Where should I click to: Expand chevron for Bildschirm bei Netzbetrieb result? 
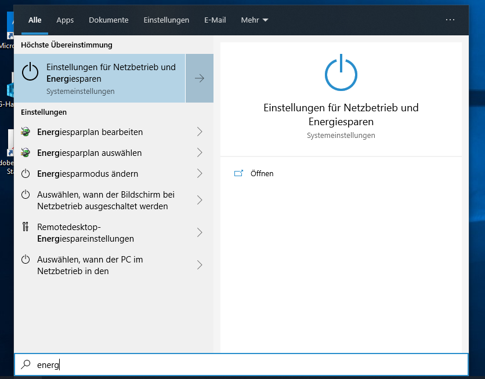pos(200,200)
